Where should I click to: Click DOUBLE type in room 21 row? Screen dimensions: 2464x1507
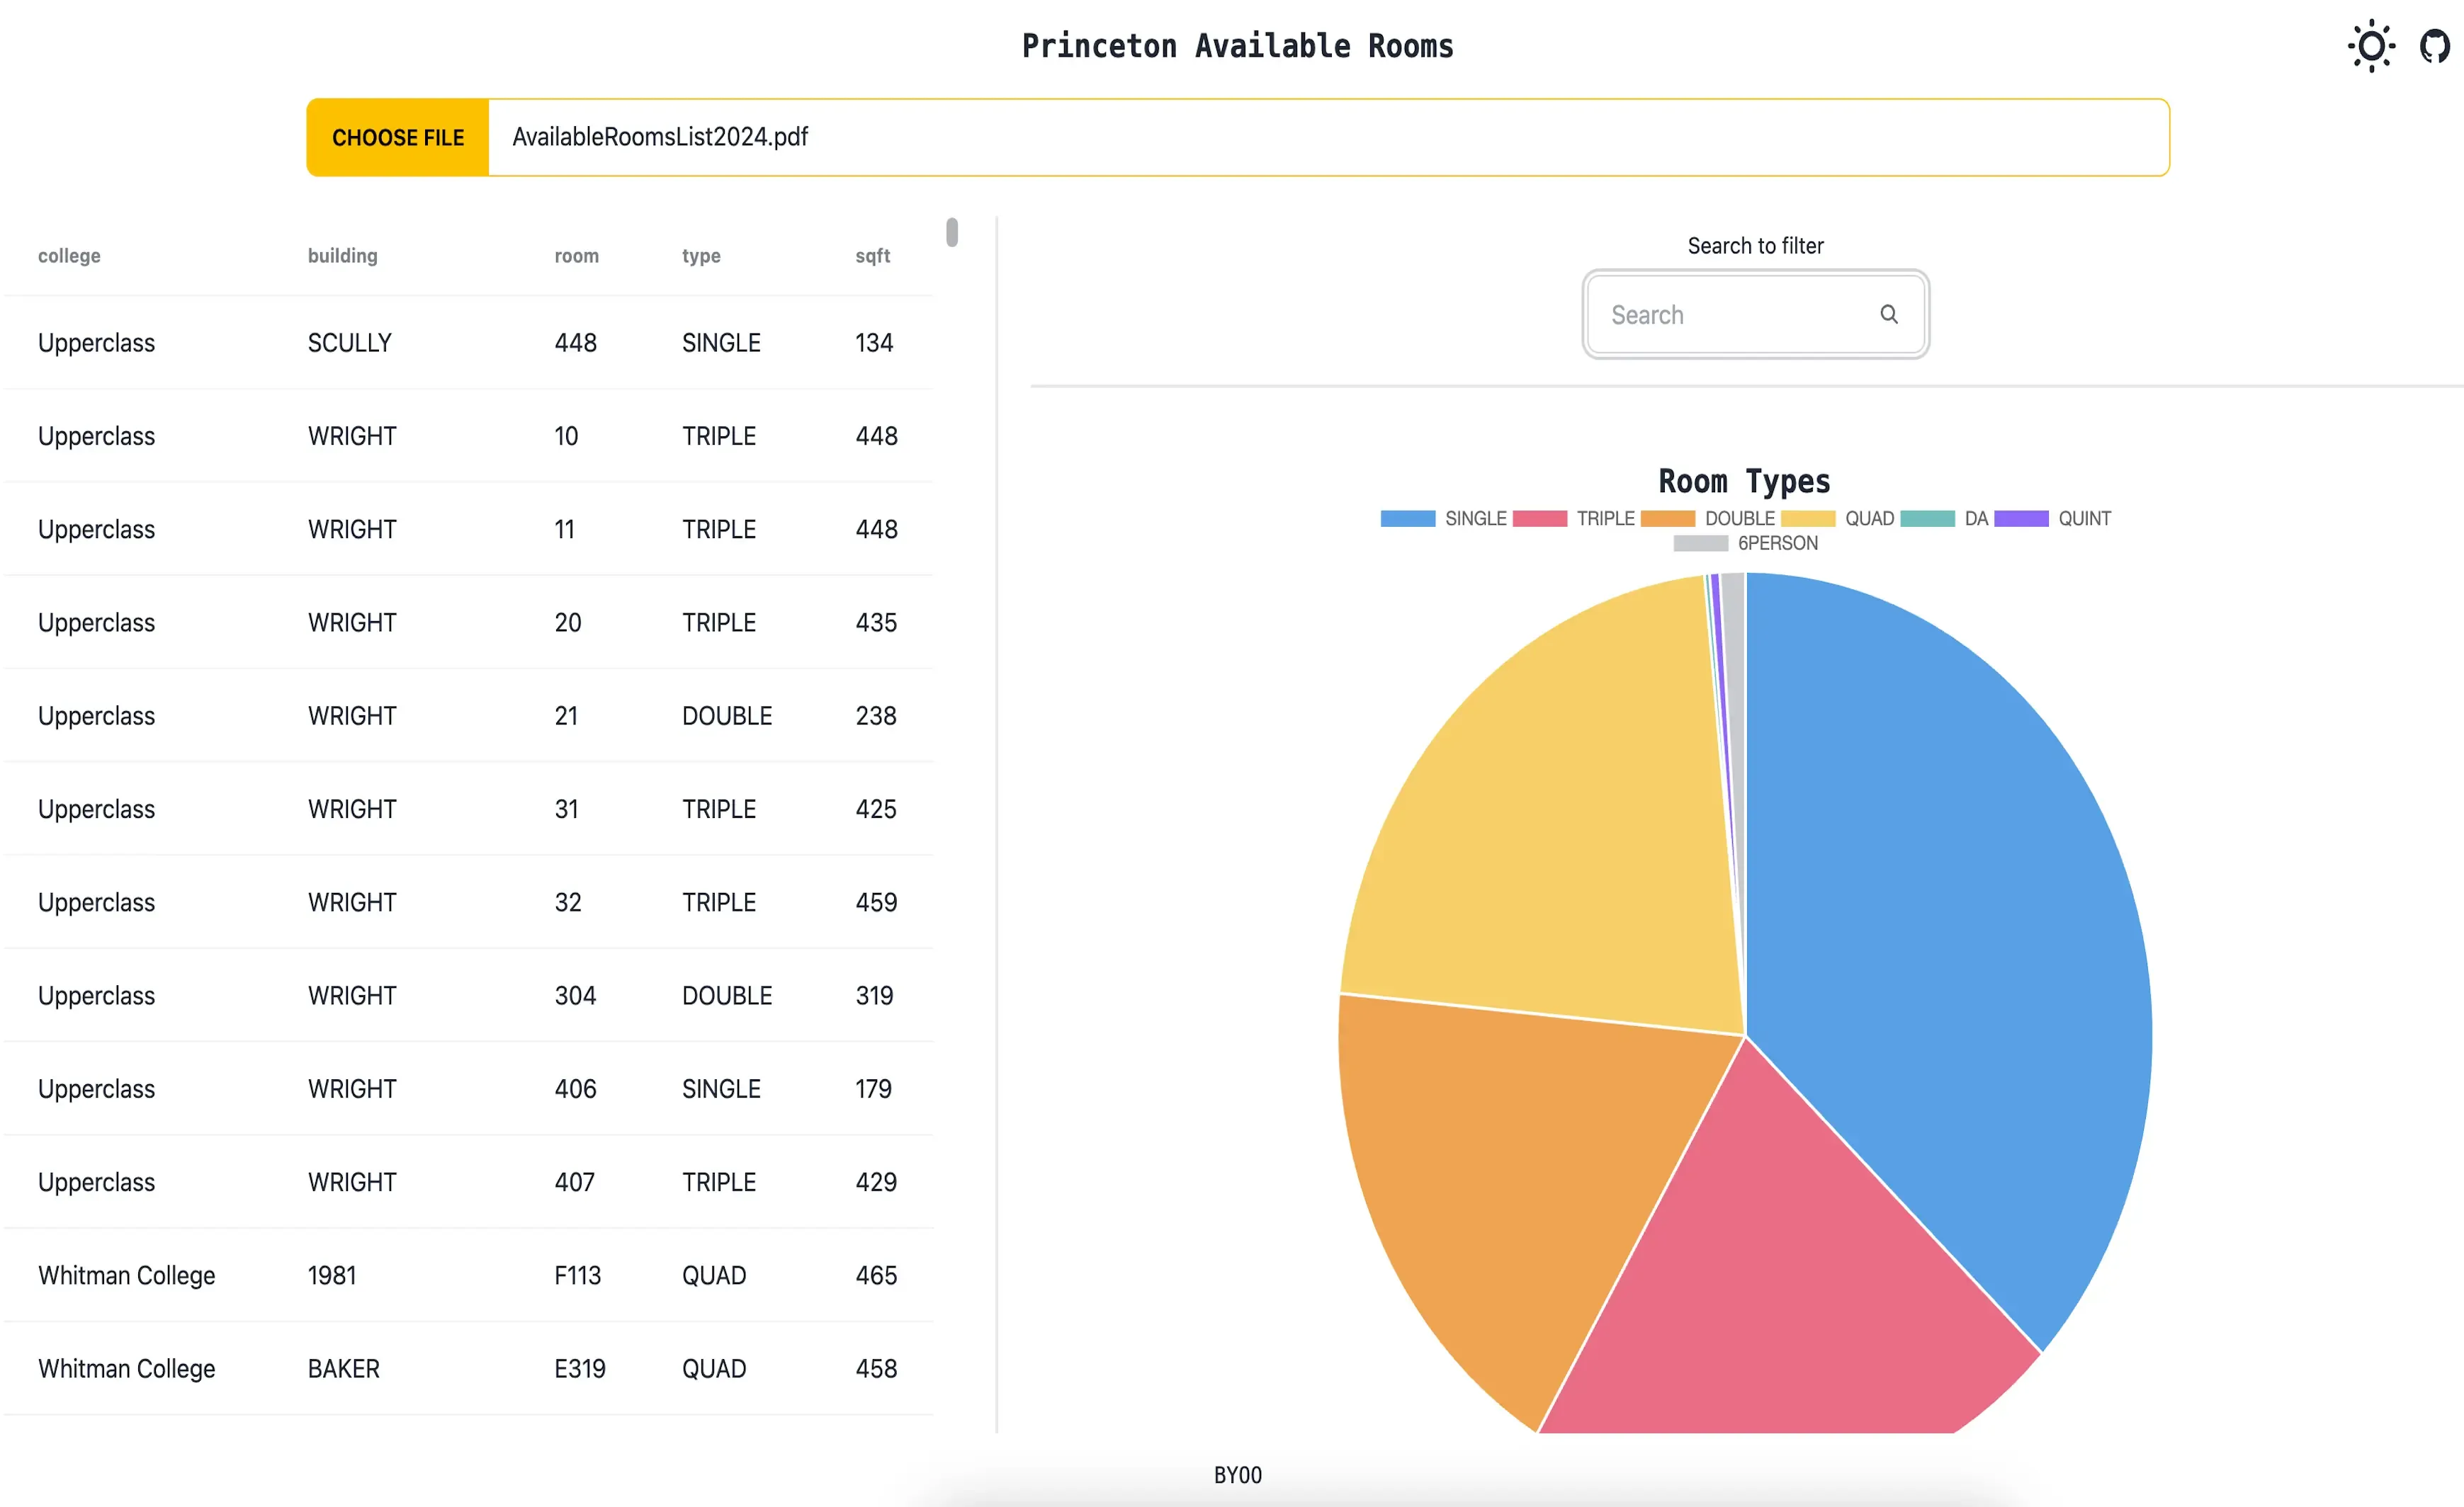point(727,715)
